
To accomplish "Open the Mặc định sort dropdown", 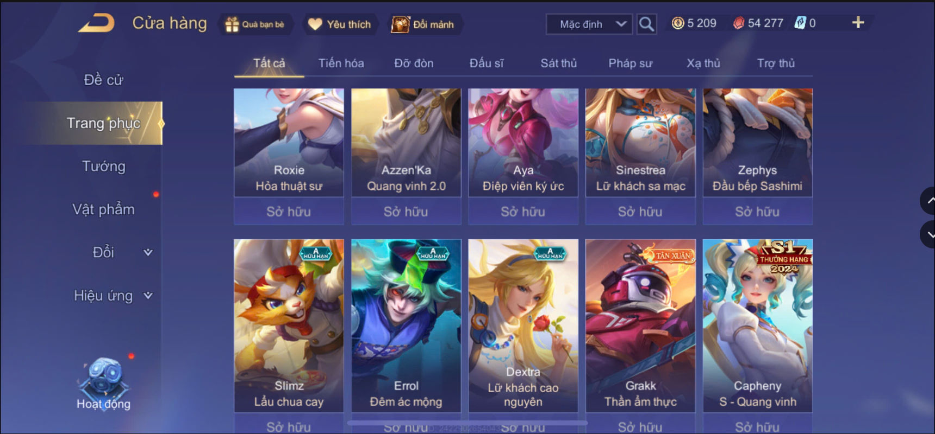I will click(589, 24).
